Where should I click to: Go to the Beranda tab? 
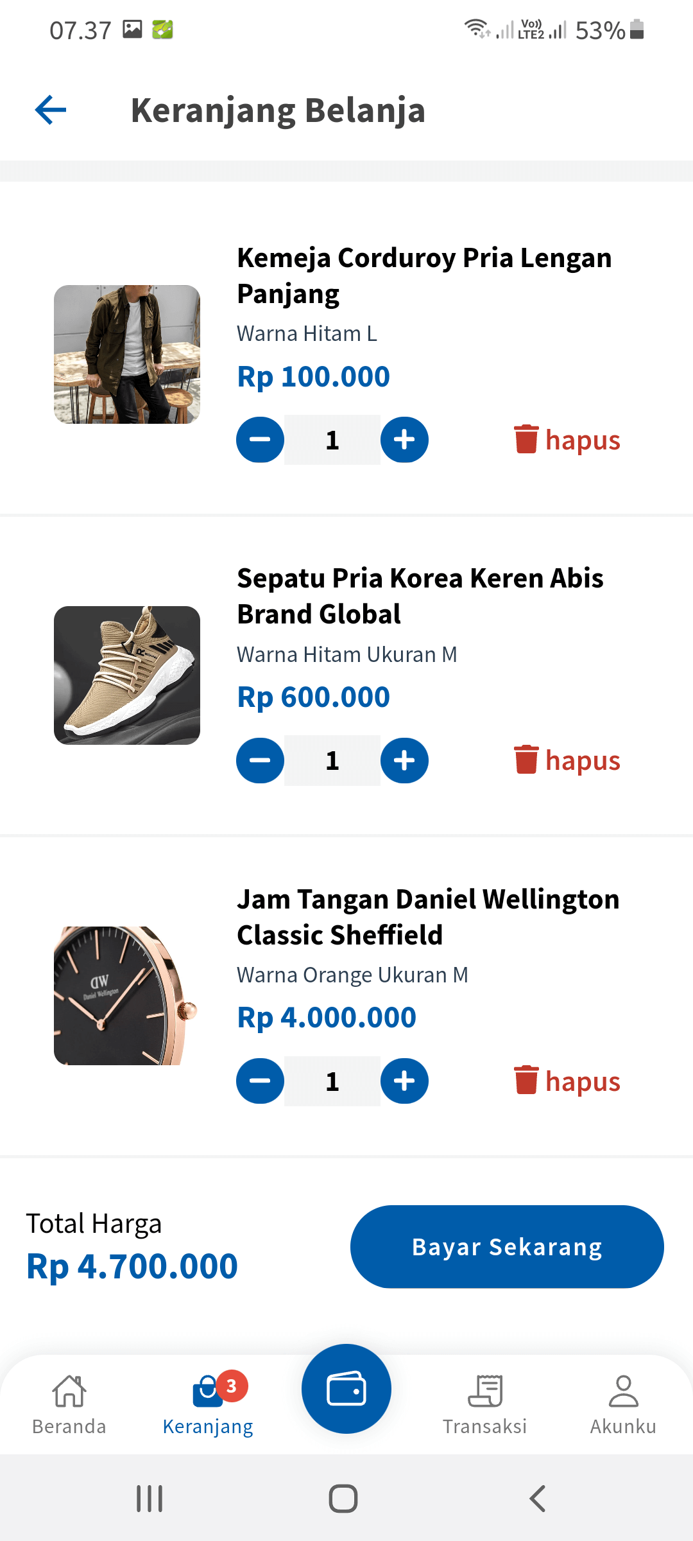click(69, 1404)
